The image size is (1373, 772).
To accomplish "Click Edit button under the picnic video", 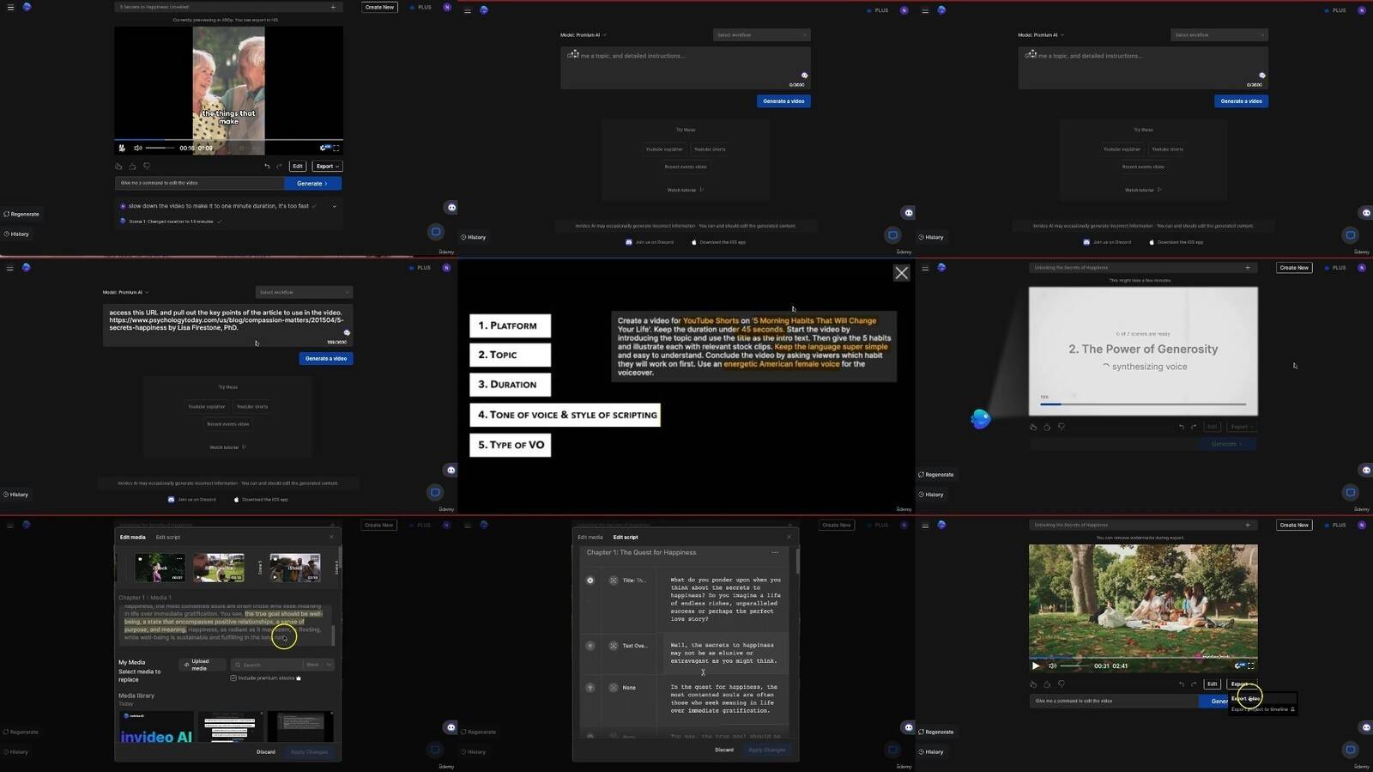I will tap(1212, 684).
